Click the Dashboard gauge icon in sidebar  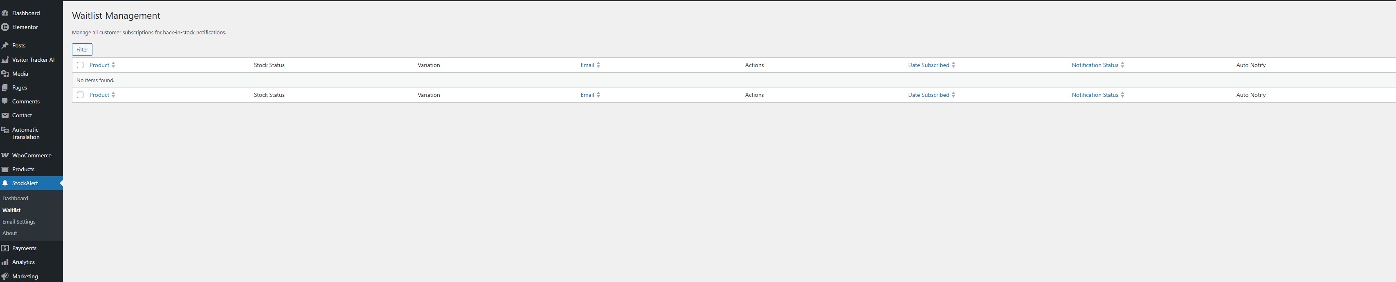click(5, 13)
